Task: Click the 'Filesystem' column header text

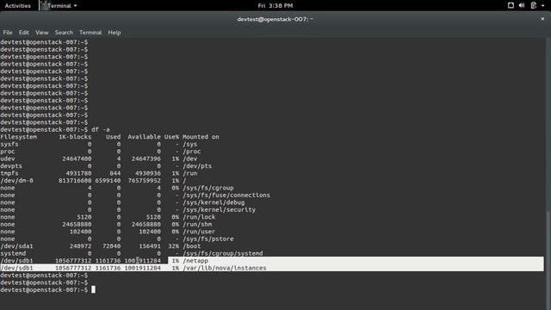Action: [18, 137]
